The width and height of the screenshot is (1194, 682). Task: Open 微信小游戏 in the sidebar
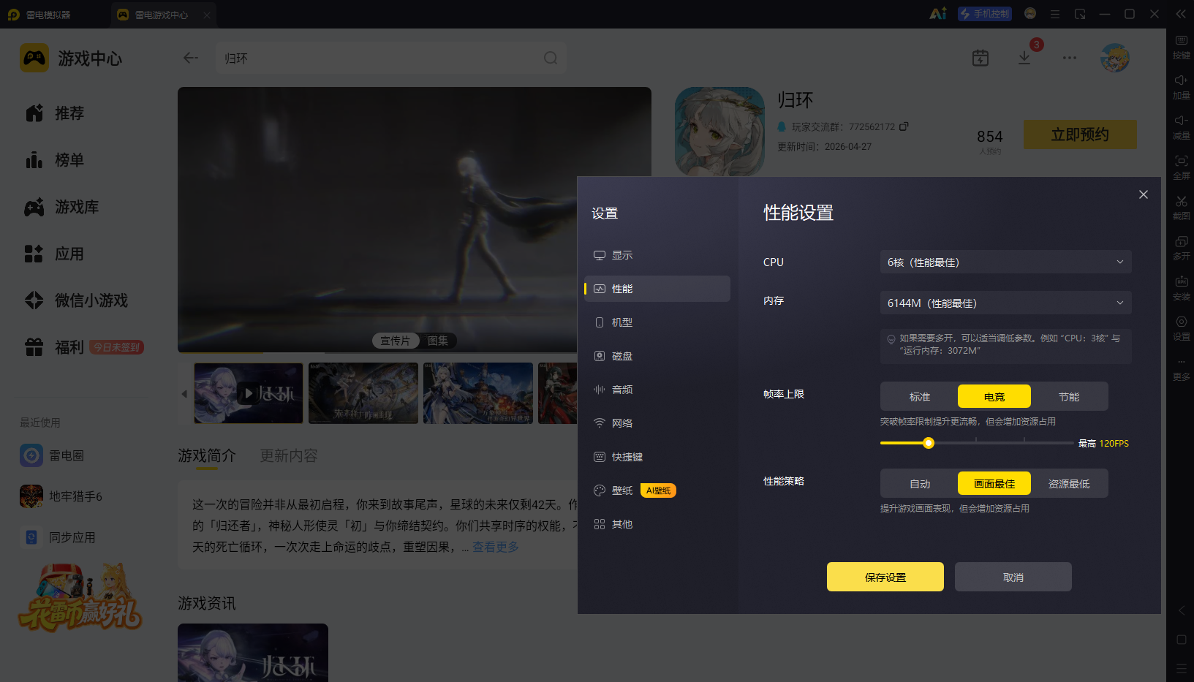click(x=77, y=300)
